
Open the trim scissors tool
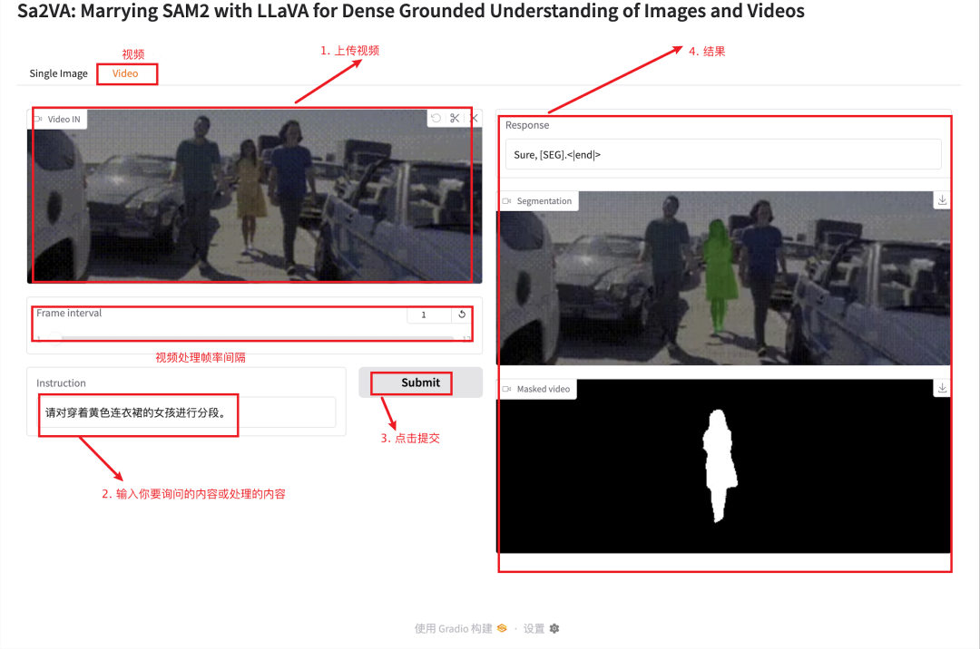click(455, 118)
